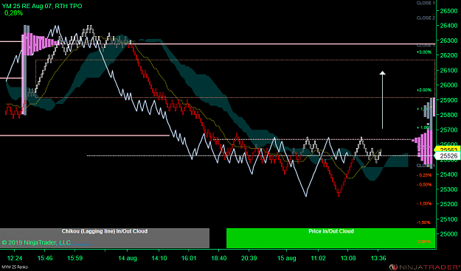Viewport: 461px width, 271px height.
Task: Click the 13:36 time axis label
Action: tap(378, 258)
